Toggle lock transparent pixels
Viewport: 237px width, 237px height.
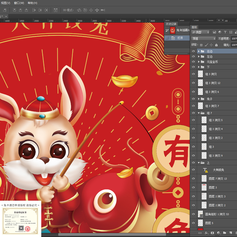pos(201,45)
